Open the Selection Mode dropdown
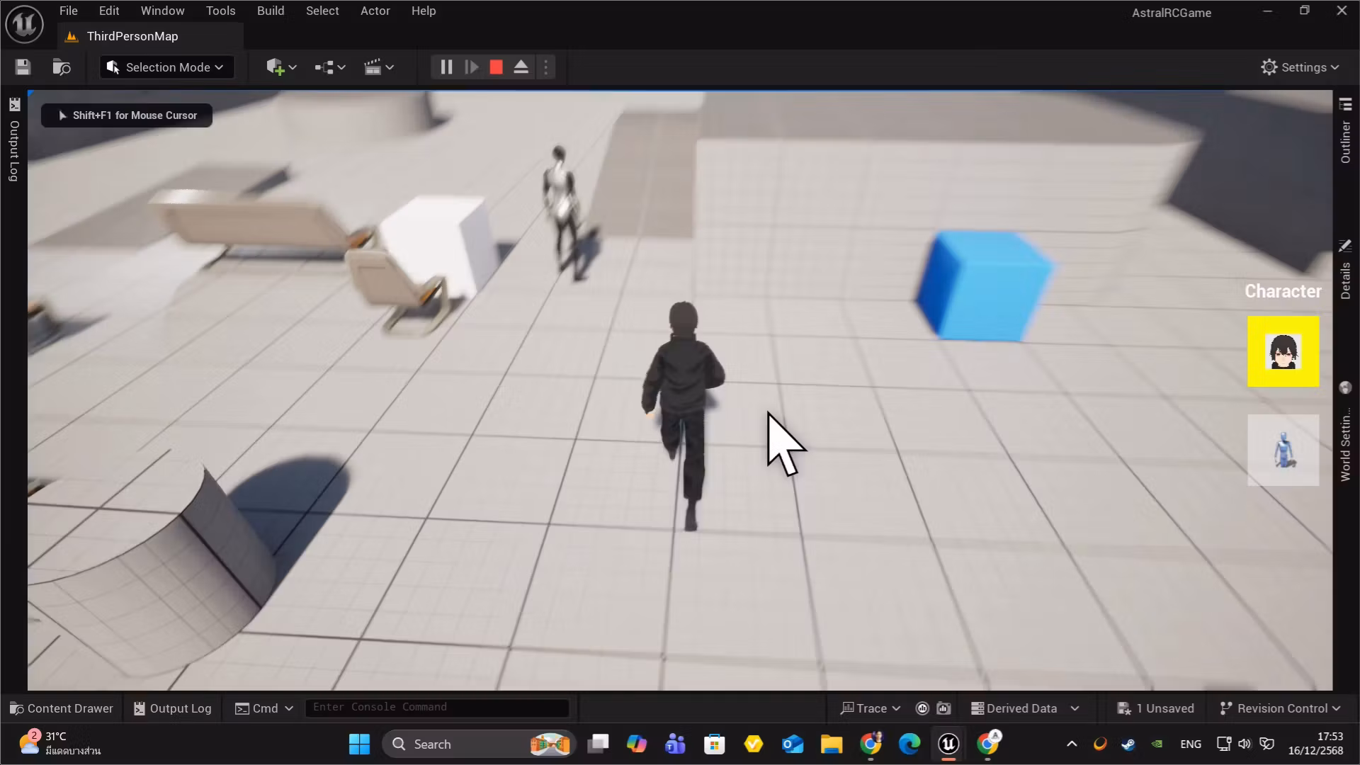This screenshot has height=765, width=1360. click(x=166, y=67)
